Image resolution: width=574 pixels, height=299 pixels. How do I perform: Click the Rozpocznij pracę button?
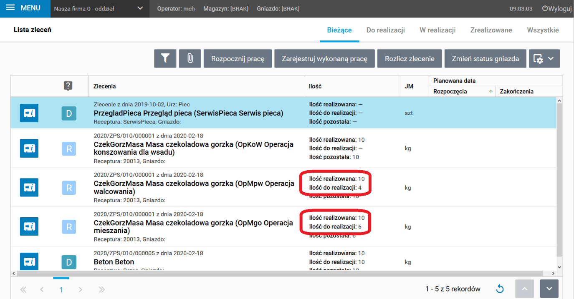[238, 59]
